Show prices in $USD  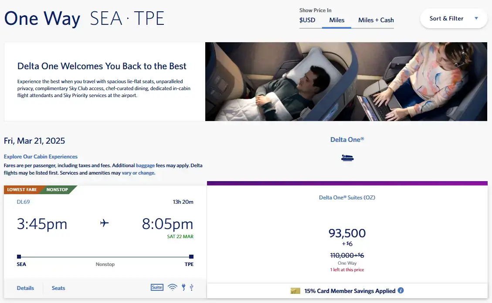307,20
